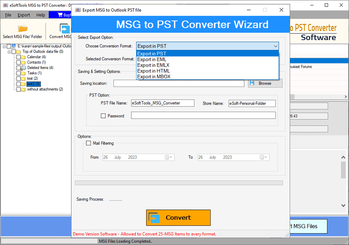This screenshot has width=349, height=245.
Task: Click the Contacts folder icon
Action: (x=23, y=62)
